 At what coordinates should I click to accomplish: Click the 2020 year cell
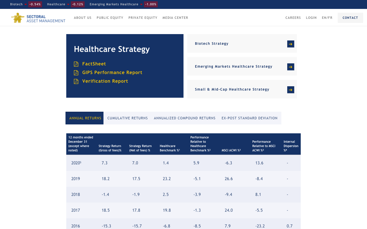76,163
